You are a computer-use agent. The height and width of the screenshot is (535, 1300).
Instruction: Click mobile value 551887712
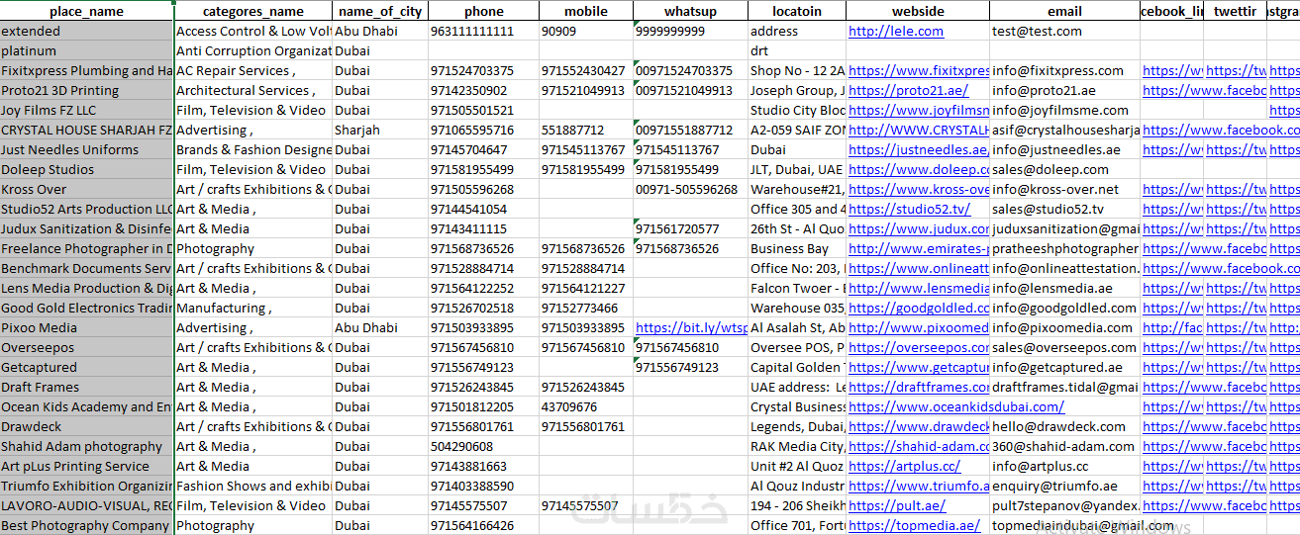pyautogui.click(x=586, y=130)
